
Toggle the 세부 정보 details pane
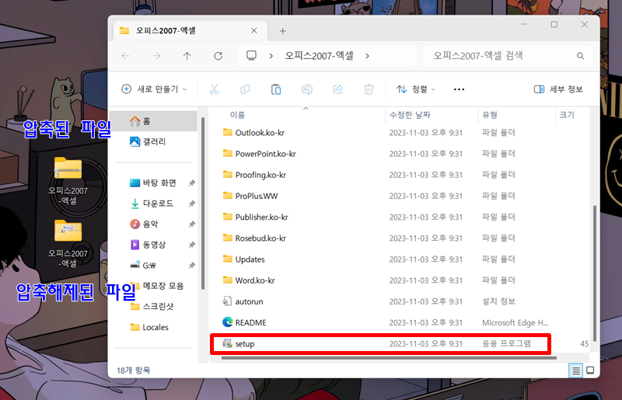point(558,89)
